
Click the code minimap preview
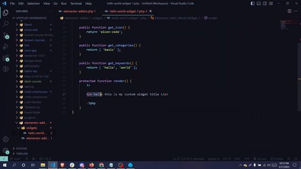[288, 25]
